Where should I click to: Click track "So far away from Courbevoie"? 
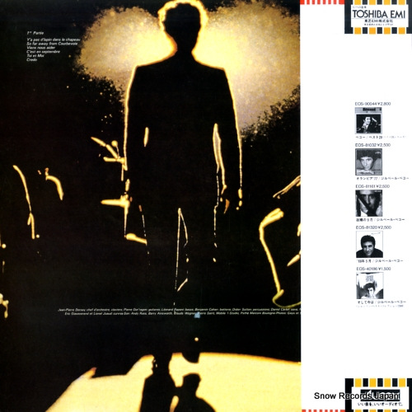[52, 44]
